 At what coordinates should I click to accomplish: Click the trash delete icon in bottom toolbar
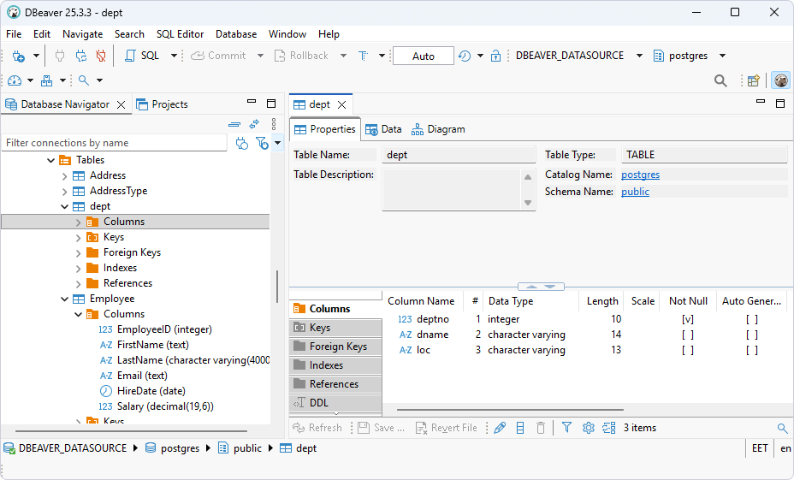(540, 428)
